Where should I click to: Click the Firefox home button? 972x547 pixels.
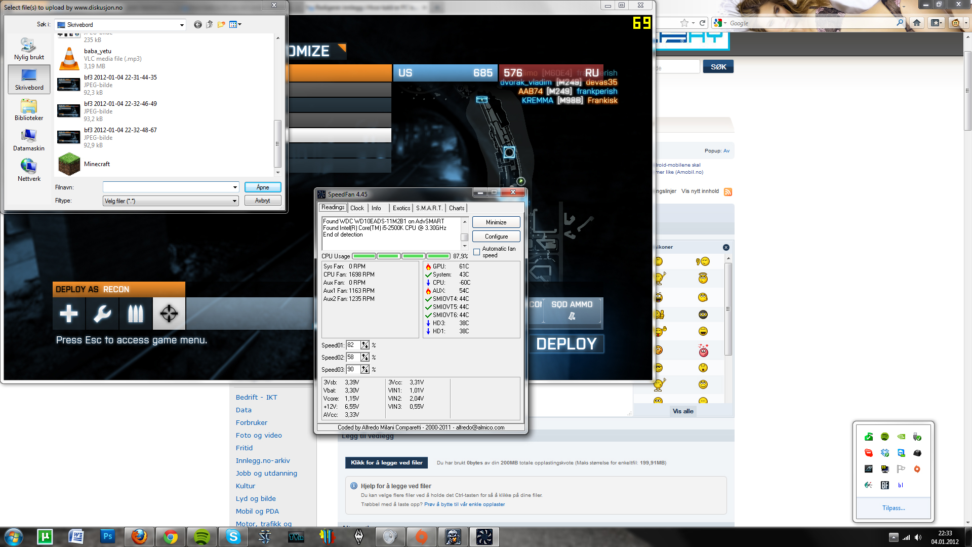[x=917, y=23]
